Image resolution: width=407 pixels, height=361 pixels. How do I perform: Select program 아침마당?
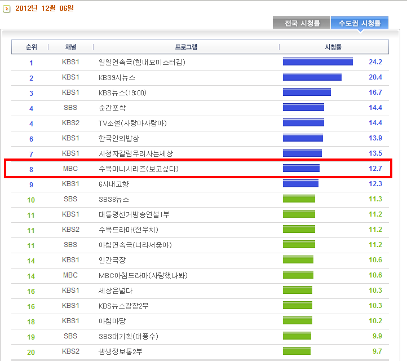(x=112, y=322)
